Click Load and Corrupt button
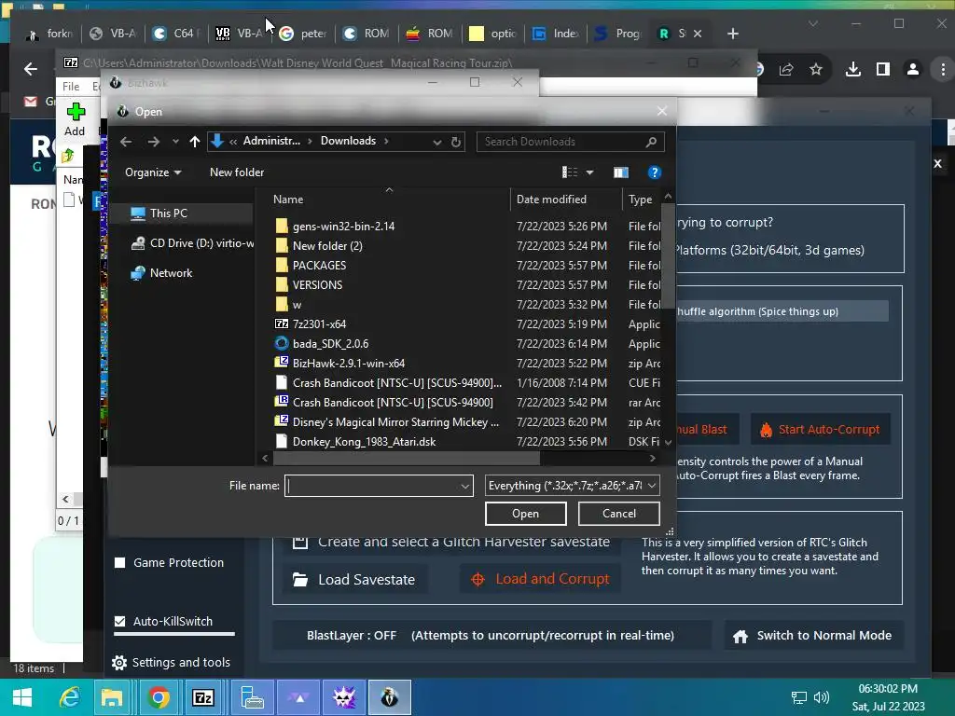This screenshot has width=955, height=716. 540,579
